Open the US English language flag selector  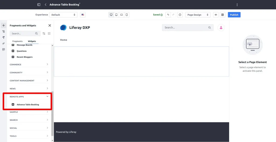click(x=83, y=15)
